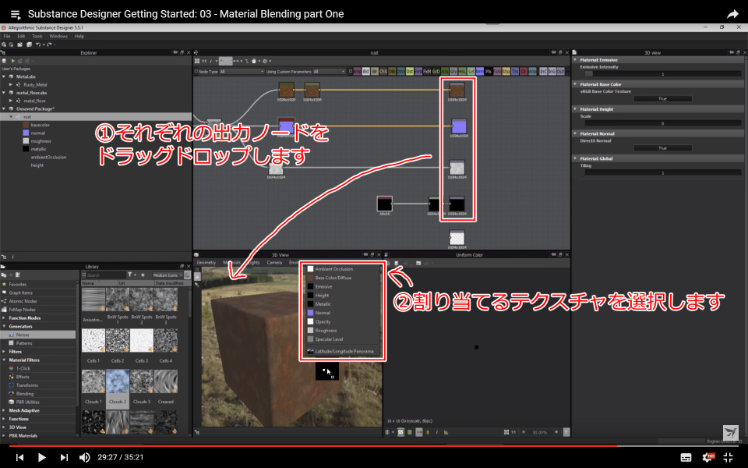Click the speaker icon to mute audio
Screen dimensions: 748x468
click(x=85, y=458)
